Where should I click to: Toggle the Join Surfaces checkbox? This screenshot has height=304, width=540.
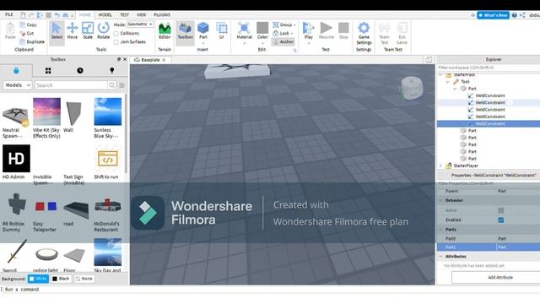[x=116, y=41]
